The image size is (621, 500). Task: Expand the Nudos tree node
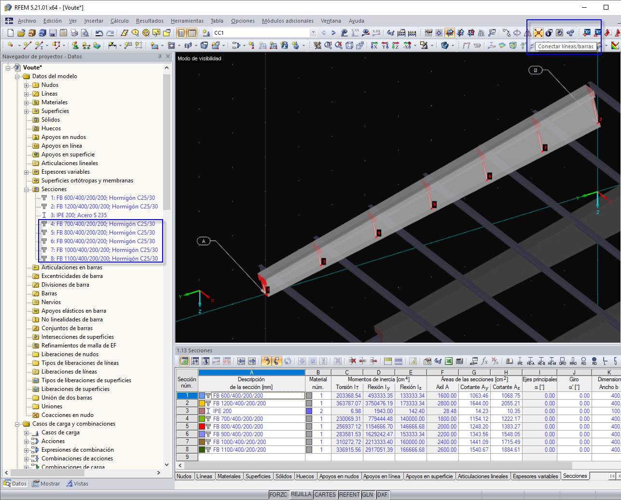(x=27, y=85)
